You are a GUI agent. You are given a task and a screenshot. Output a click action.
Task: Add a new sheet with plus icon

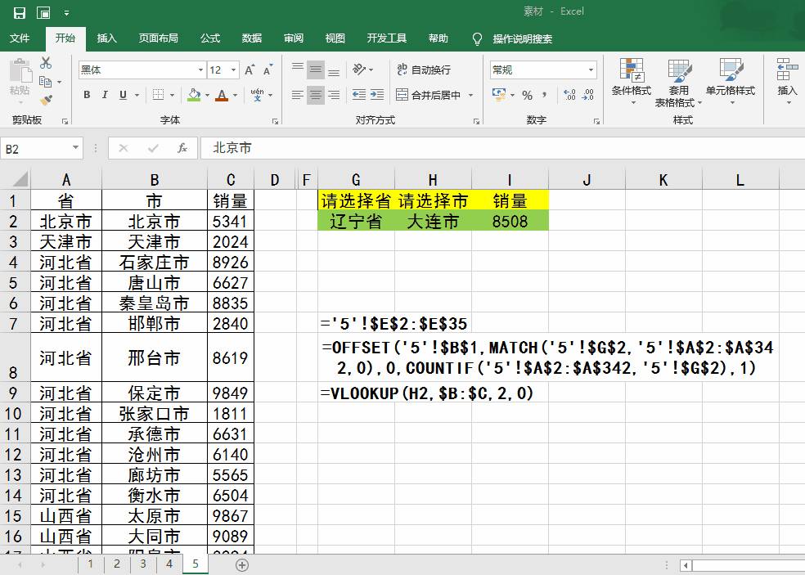pyautogui.click(x=241, y=564)
